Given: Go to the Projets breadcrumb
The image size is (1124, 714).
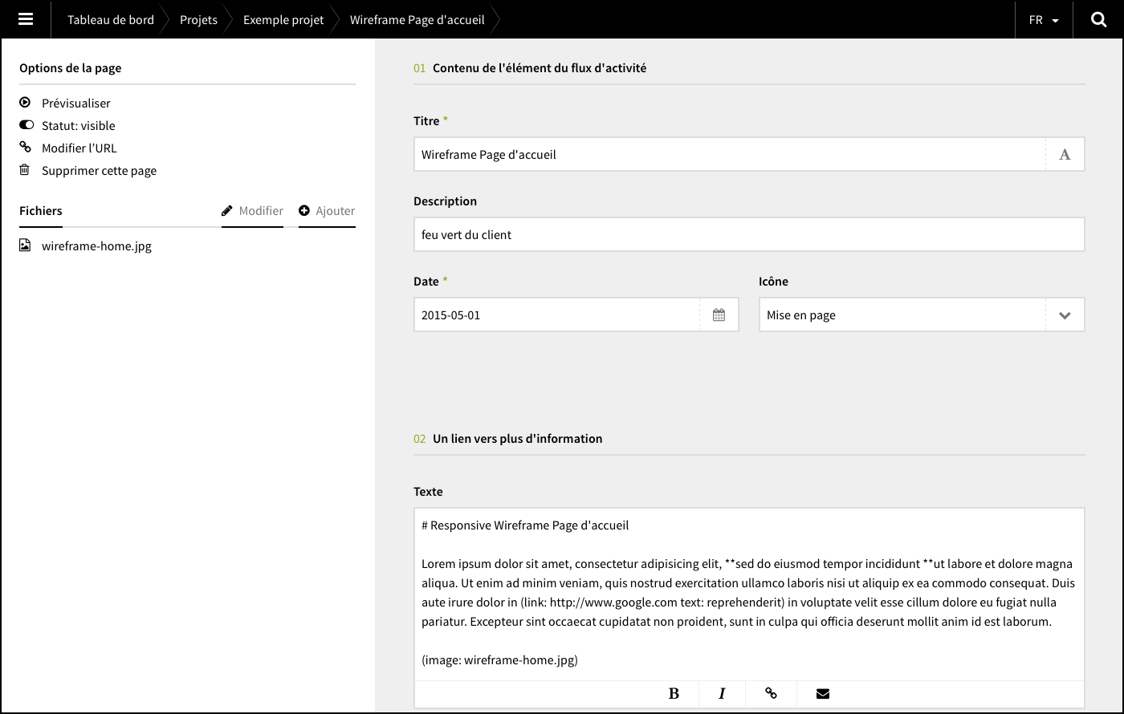Looking at the screenshot, I should point(198,19).
